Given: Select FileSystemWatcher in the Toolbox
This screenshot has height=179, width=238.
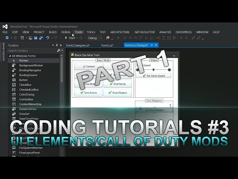Looking at the screenshot, I should coord(33,148).
